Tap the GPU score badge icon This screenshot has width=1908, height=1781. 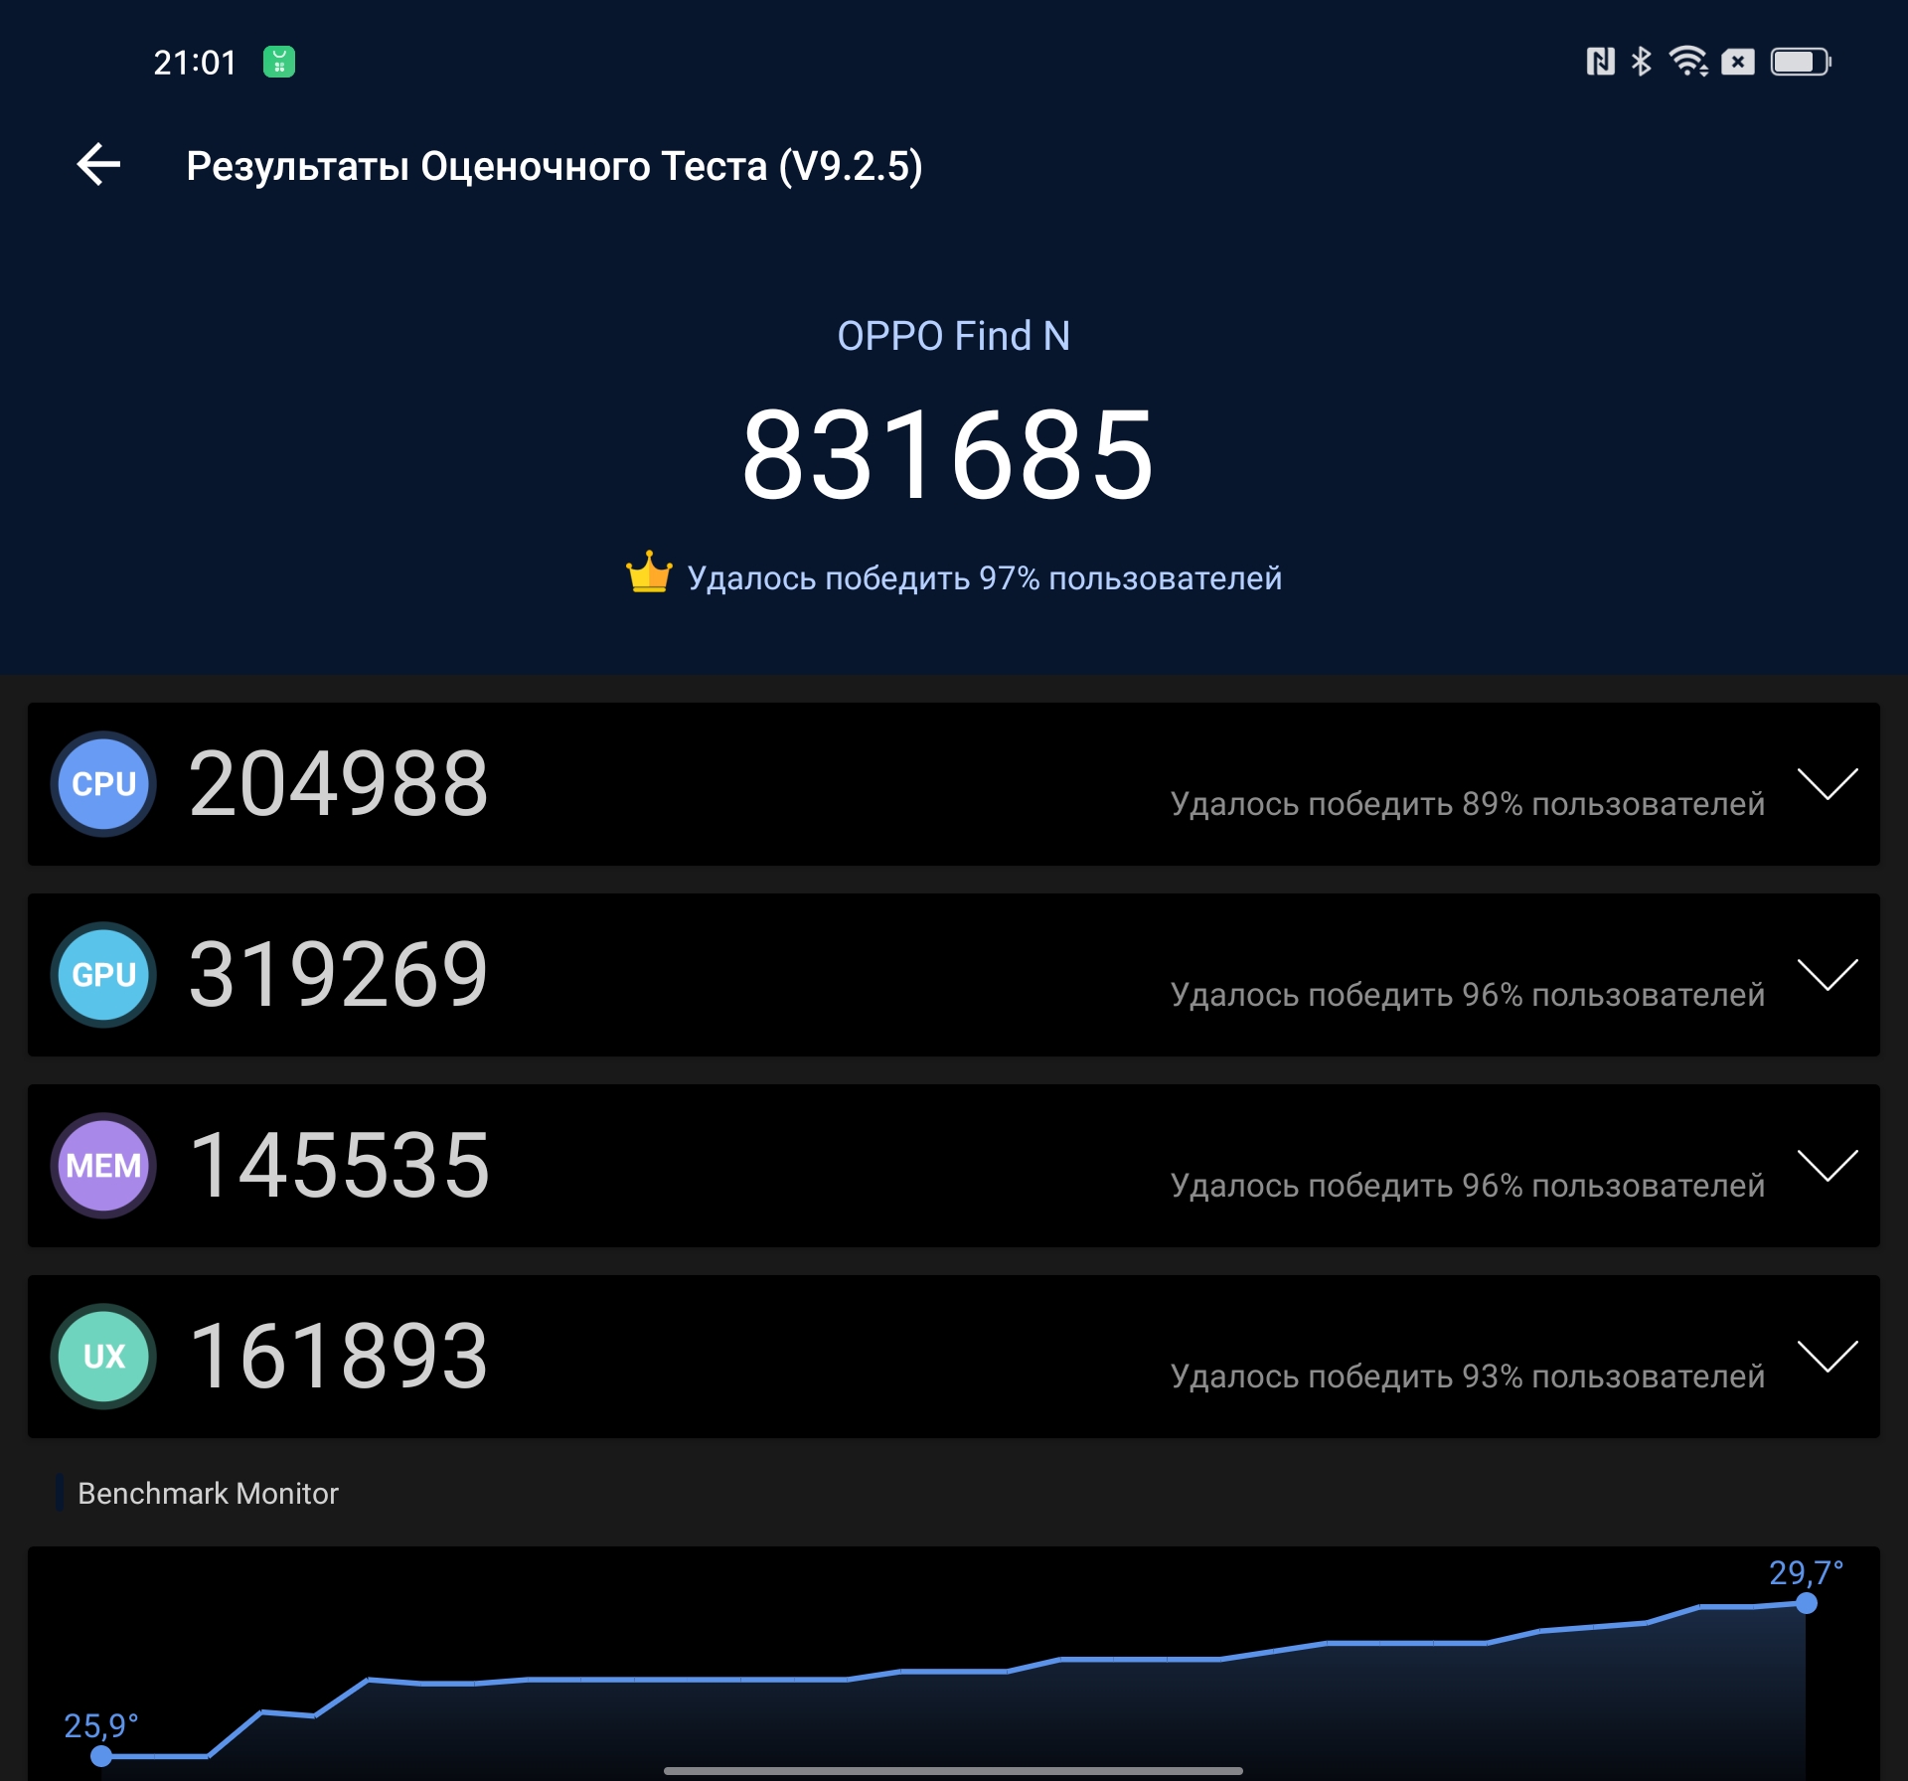click(103, 975)
